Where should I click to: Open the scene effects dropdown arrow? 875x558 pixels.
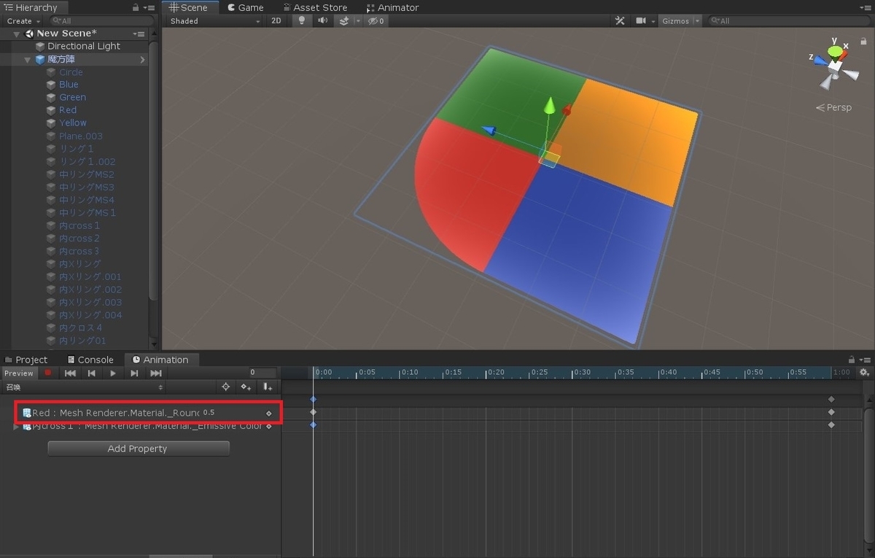[x=358, y=21]
